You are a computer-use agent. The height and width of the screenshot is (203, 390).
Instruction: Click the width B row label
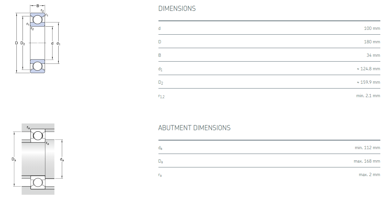pos(159,55)
